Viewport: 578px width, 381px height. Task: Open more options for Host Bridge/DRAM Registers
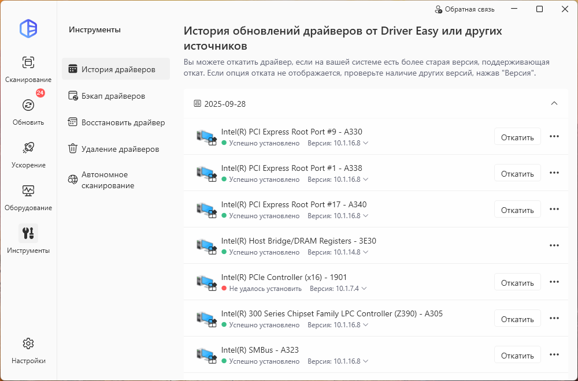pyautogui.click(x=554, y=245)
